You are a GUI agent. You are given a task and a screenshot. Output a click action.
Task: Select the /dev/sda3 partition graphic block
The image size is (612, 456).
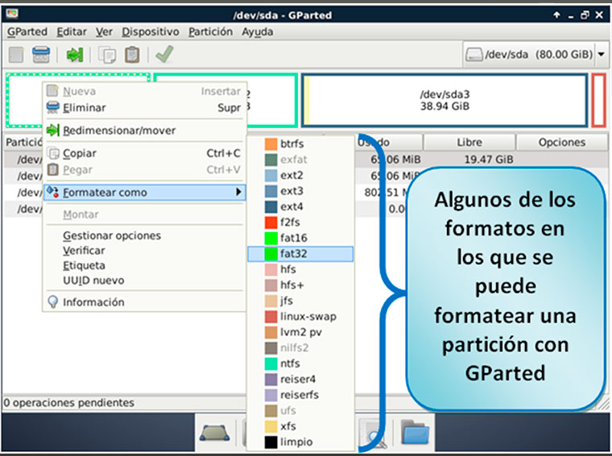click(445, 101)
